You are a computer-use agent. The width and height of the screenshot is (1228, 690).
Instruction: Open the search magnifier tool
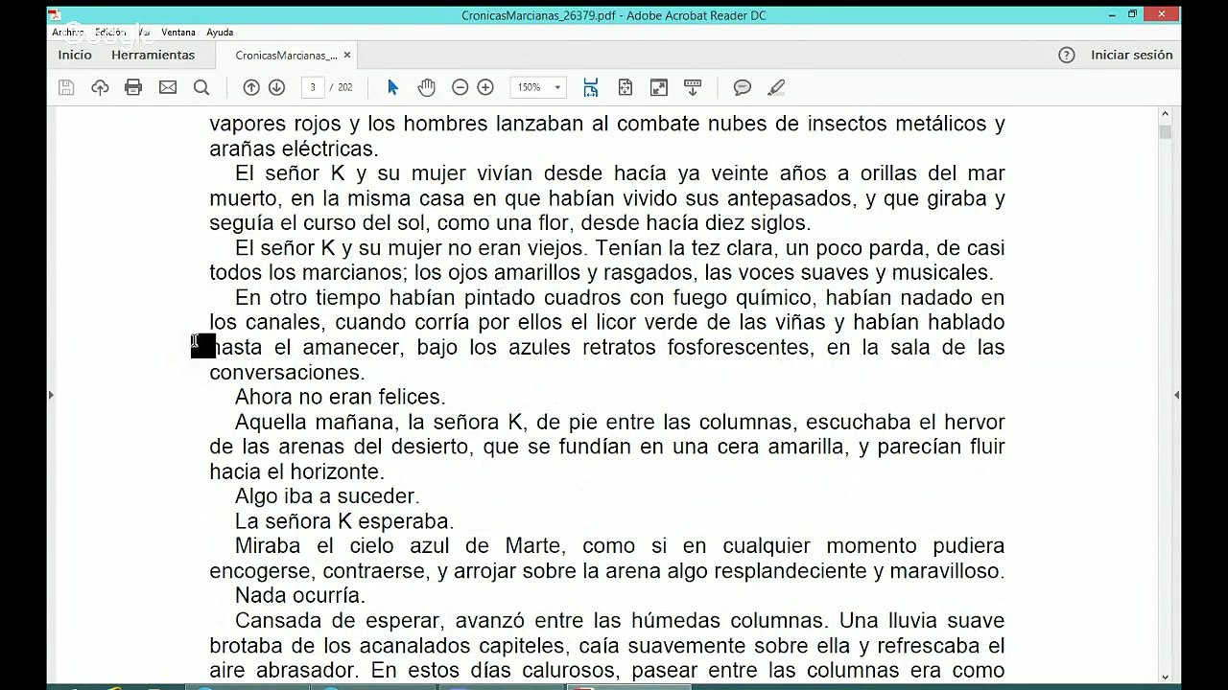click(201, 87)
